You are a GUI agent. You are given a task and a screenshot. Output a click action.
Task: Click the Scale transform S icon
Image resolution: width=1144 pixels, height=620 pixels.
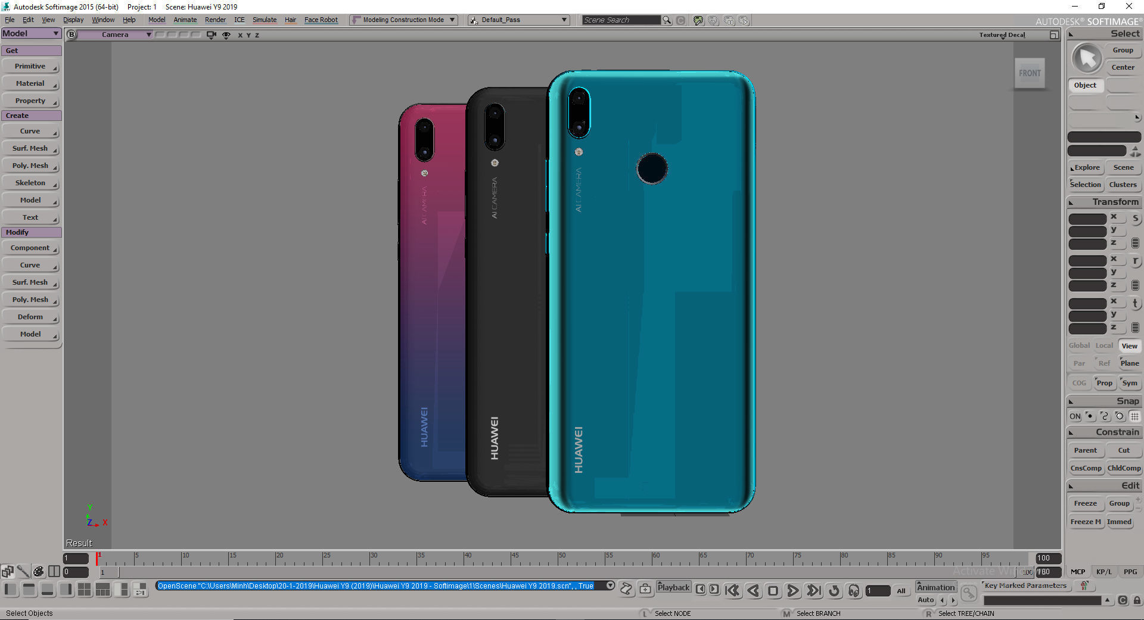click(x=1135, y=219)
